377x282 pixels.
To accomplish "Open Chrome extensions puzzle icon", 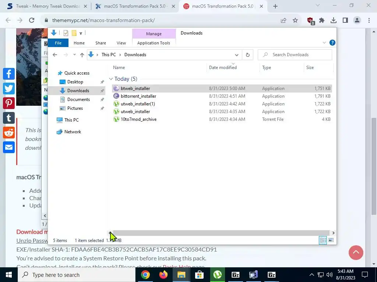I will click(x=322, y=21).
